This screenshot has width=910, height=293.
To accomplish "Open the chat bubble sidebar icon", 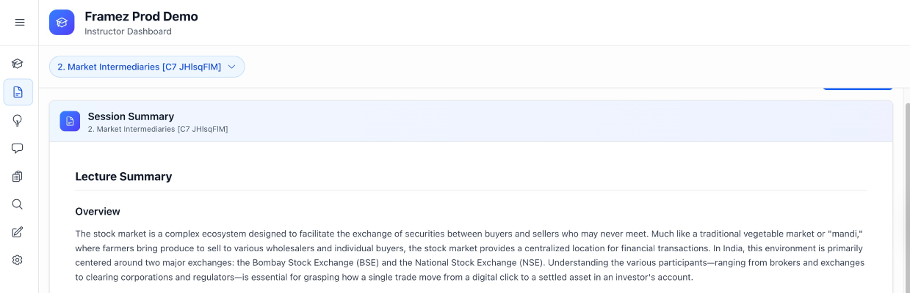I will (18, 148).
